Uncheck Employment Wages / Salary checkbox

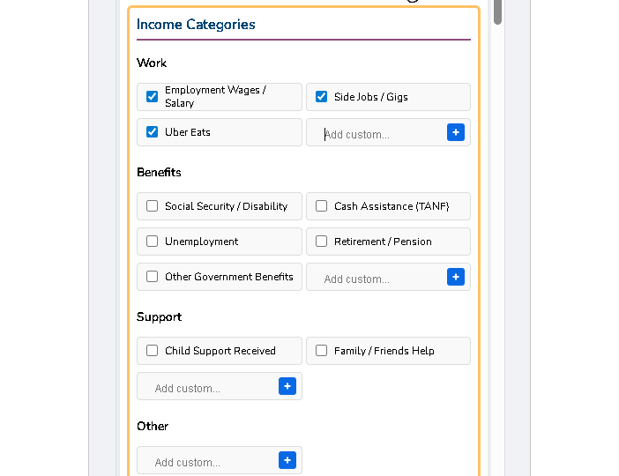click(152, 97)
